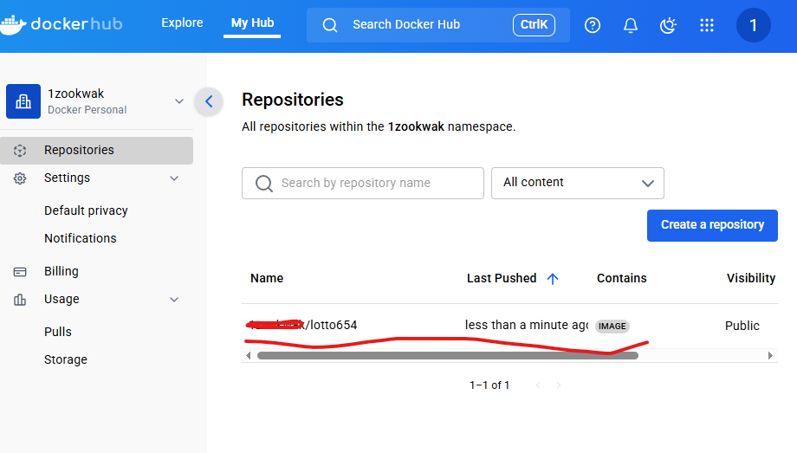The image size is (797, 453).
Task: Open Default privacy settings
Action: tap(86, 210)
